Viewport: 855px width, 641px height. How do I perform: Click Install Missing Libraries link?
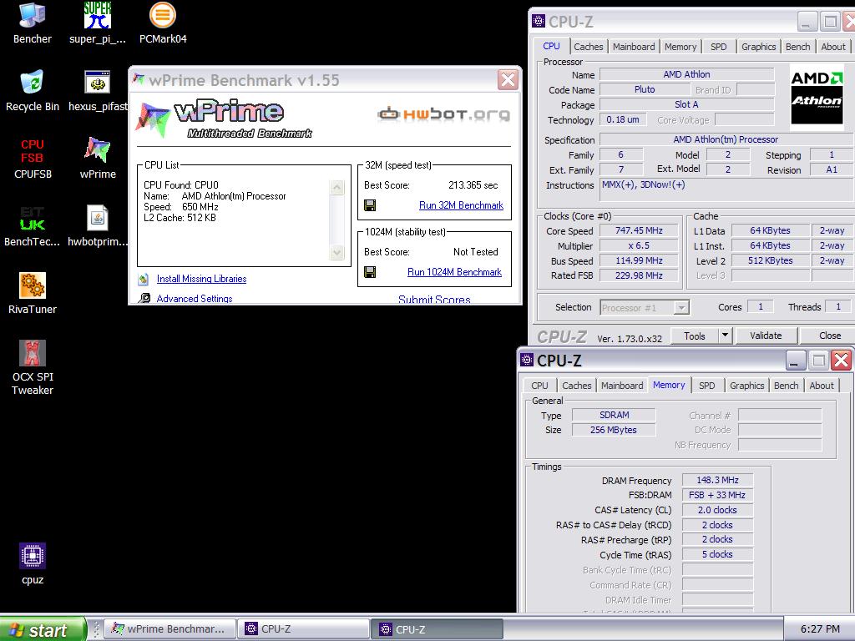click(201, 279)
